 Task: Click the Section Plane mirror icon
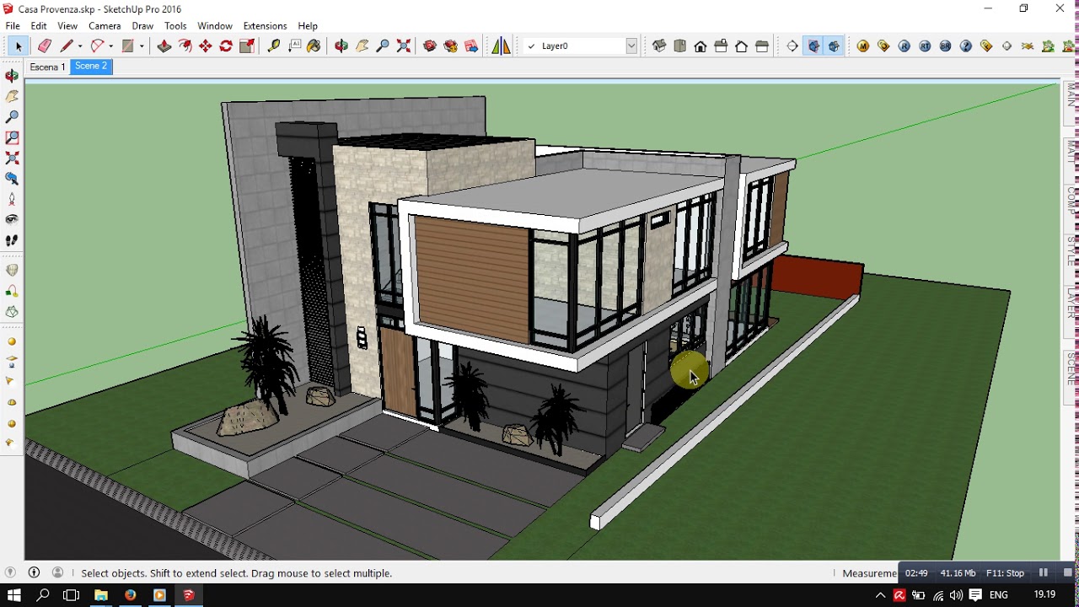coord(501,46)
